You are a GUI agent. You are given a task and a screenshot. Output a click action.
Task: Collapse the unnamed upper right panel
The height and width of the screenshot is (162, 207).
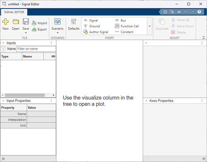point(146,43)
